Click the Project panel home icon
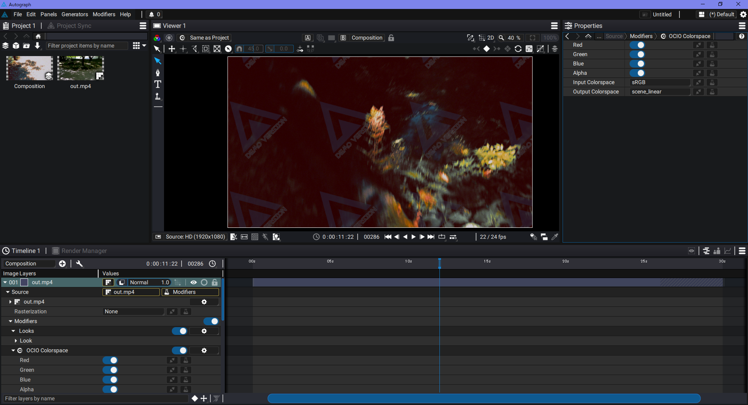The height and width of the screenshot is (405, 748). coord(38,36)
